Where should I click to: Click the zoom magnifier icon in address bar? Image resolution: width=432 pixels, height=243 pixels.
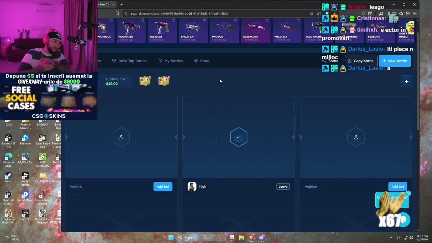pos(311,13)
